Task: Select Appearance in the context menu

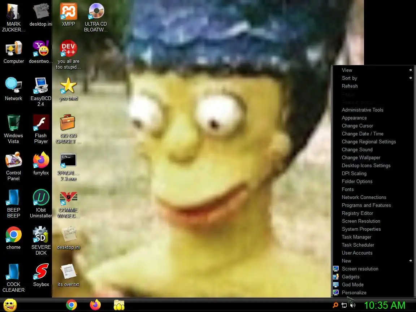Action: (x=373, y=118)
